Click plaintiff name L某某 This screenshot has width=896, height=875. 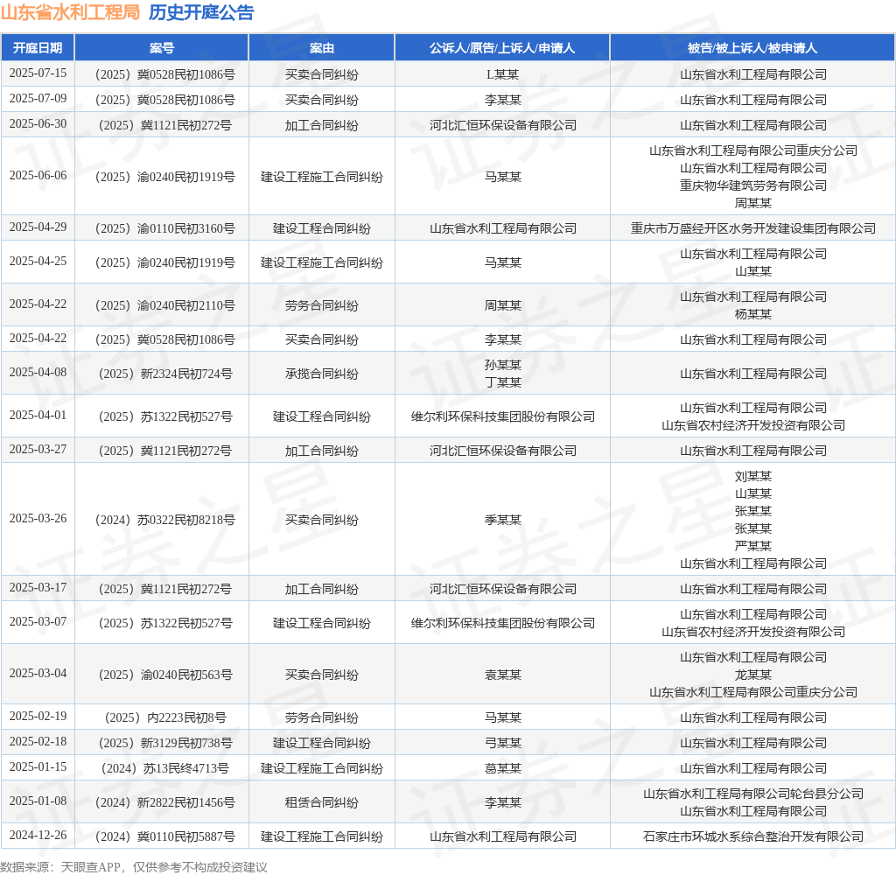(x=502, y=74)
